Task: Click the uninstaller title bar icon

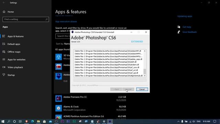Action: (73, 32)
